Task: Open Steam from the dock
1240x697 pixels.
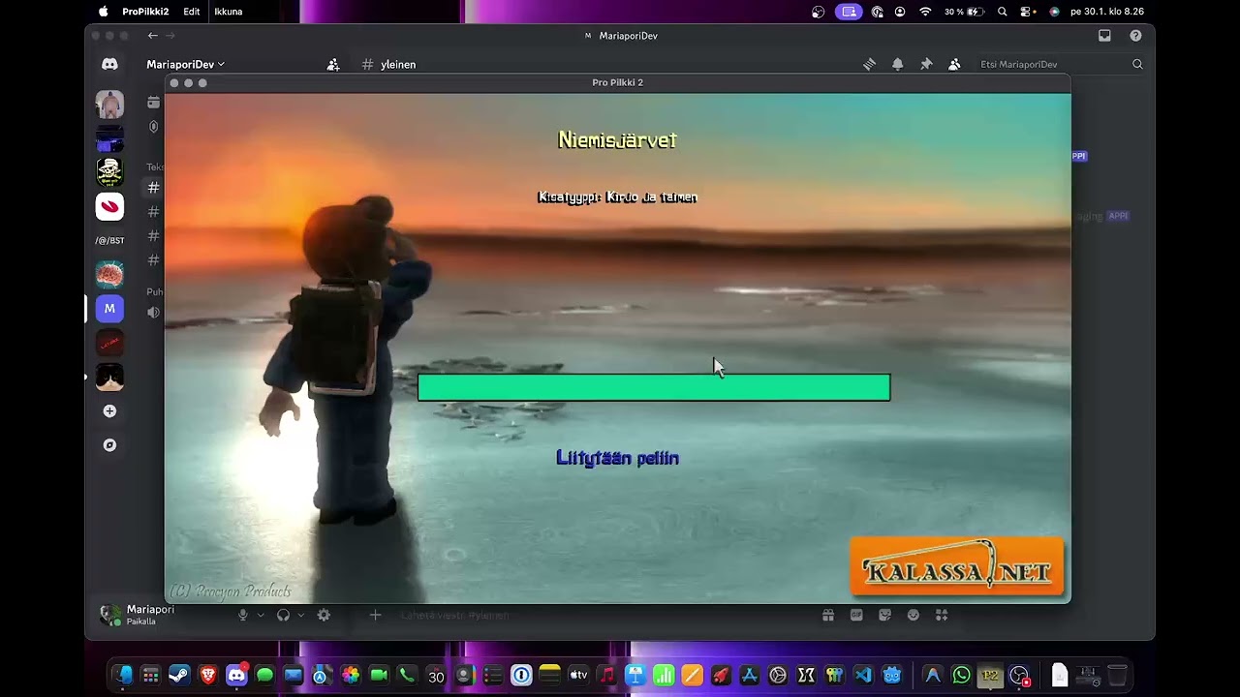Action: pos(179,675)
